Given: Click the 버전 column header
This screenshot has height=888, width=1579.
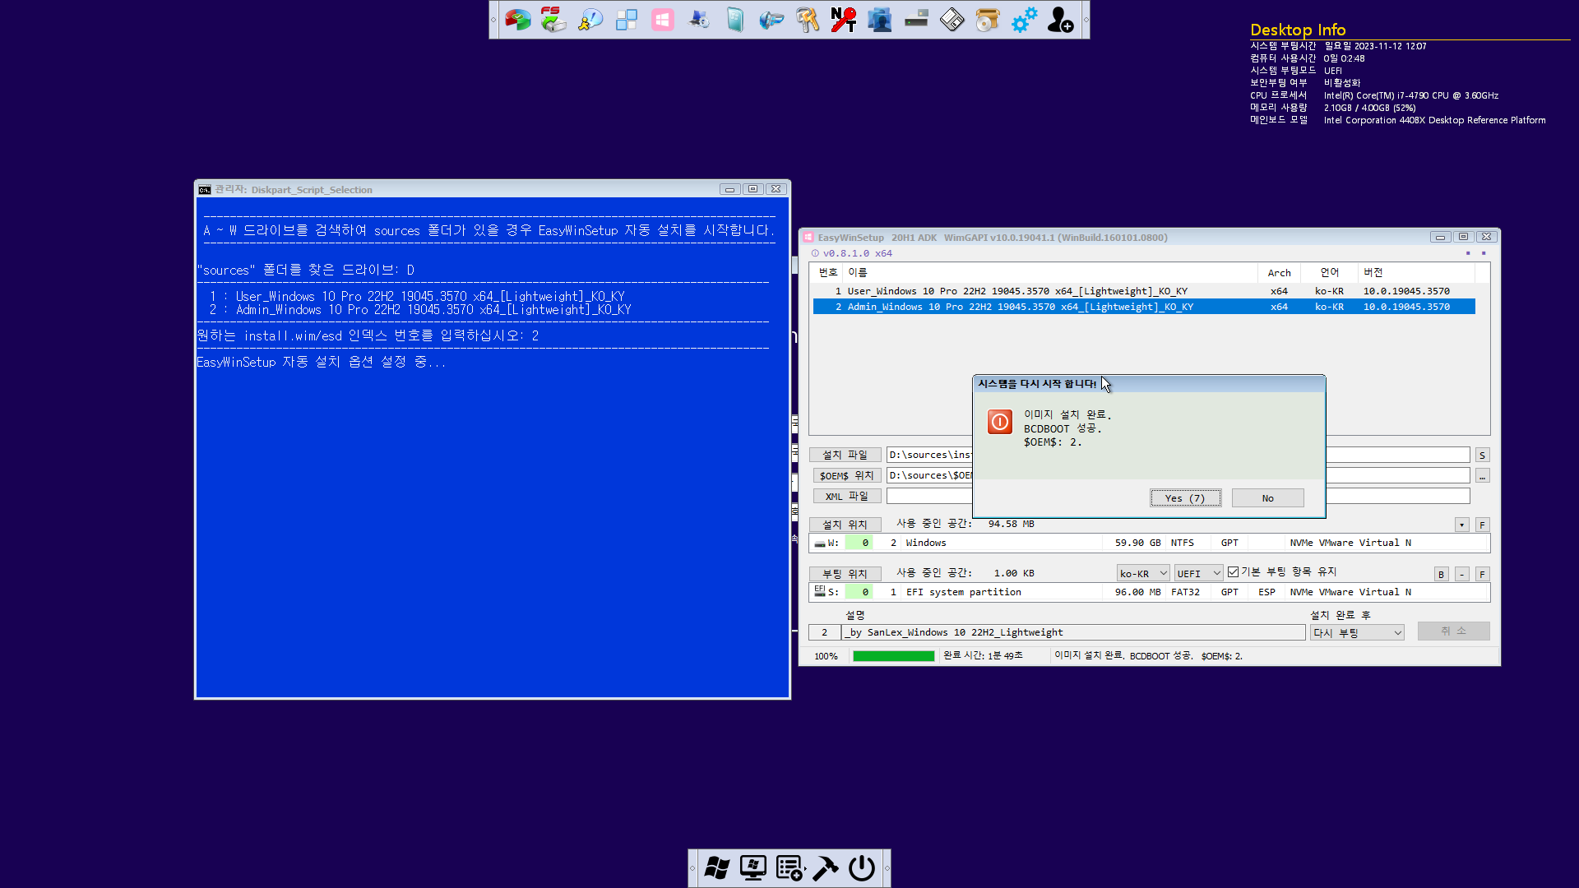Looking at the screenshot, I should pyautogui.click(x=1416, y=272).
